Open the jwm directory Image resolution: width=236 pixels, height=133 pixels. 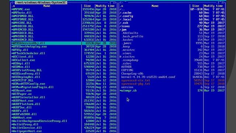(x=172, y=30)
